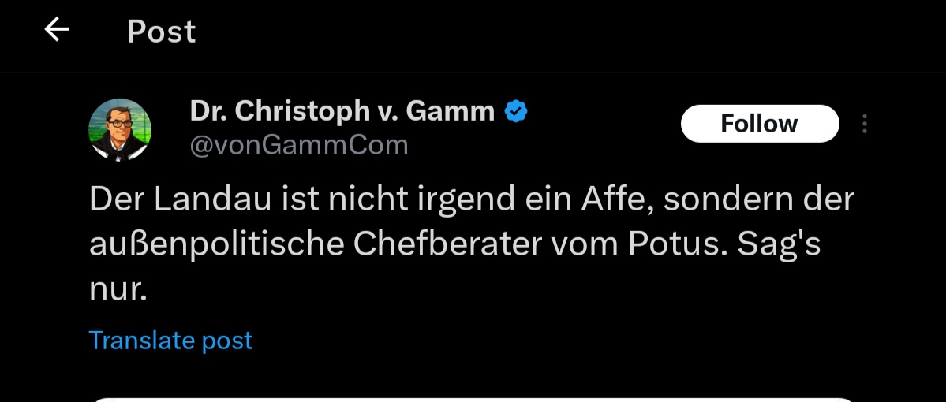Click the word Sag's in the post

tap(779, 244)
